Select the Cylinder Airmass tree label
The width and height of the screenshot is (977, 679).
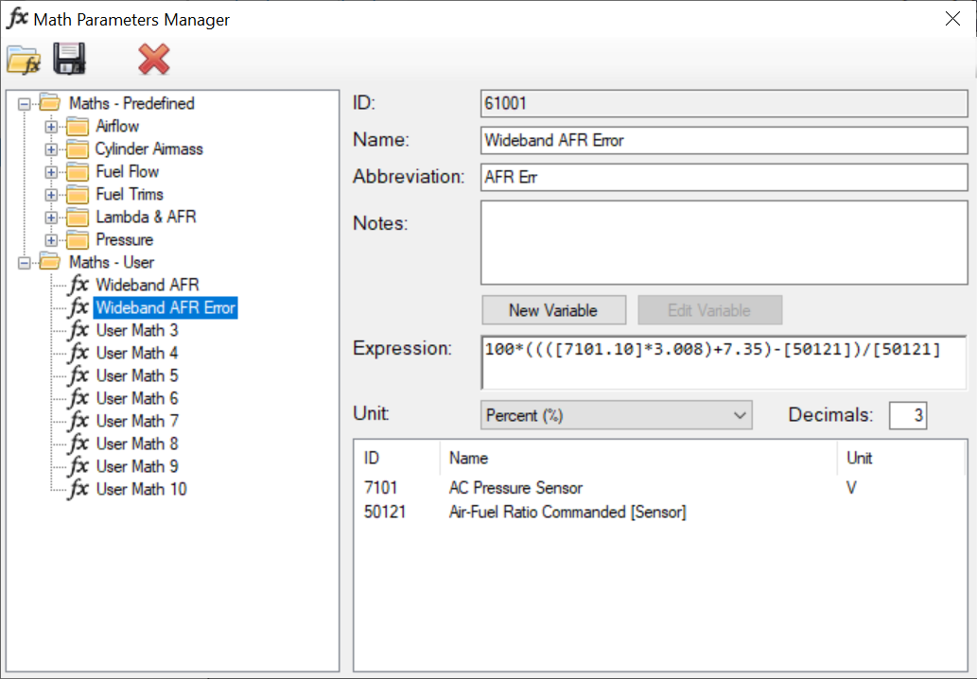click(x=148, y=148)
